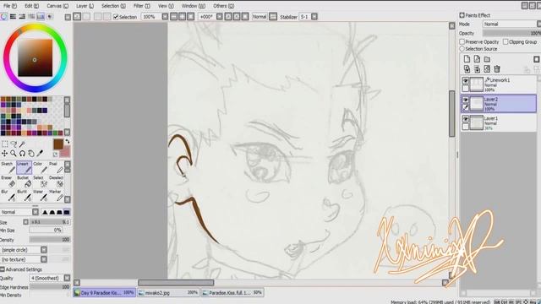
Task: Open the rotation angle +000° dropdown
Action: [220, 17]
